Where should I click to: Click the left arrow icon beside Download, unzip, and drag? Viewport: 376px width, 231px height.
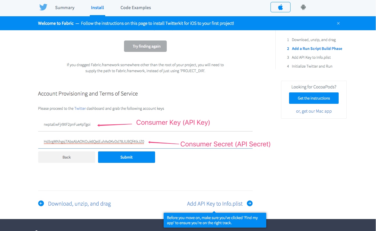(x=41, y=203)
